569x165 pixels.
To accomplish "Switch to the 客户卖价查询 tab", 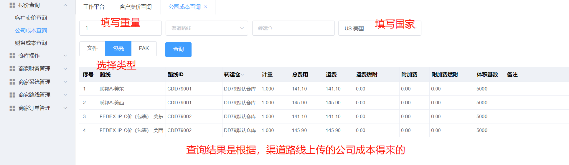I will (135, 7).
